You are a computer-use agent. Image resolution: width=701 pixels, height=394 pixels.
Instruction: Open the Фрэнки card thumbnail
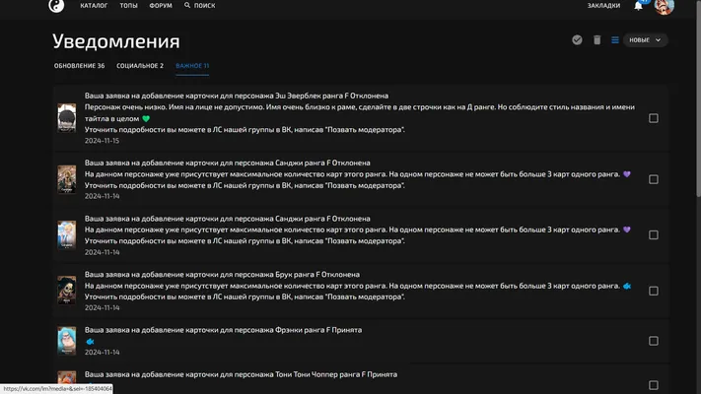click(67, 341)
